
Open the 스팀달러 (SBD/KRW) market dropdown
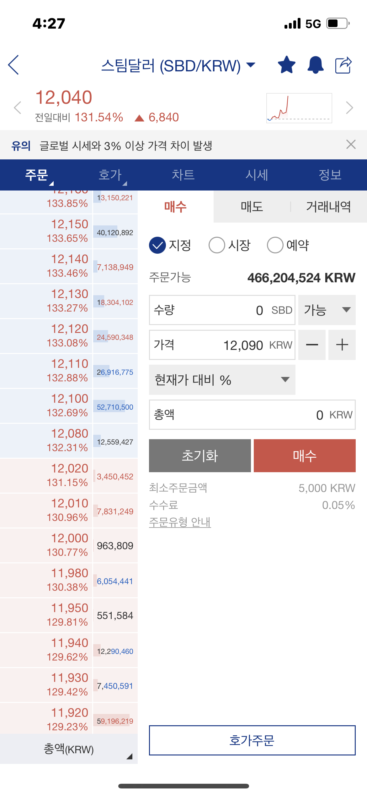point(178,66)
